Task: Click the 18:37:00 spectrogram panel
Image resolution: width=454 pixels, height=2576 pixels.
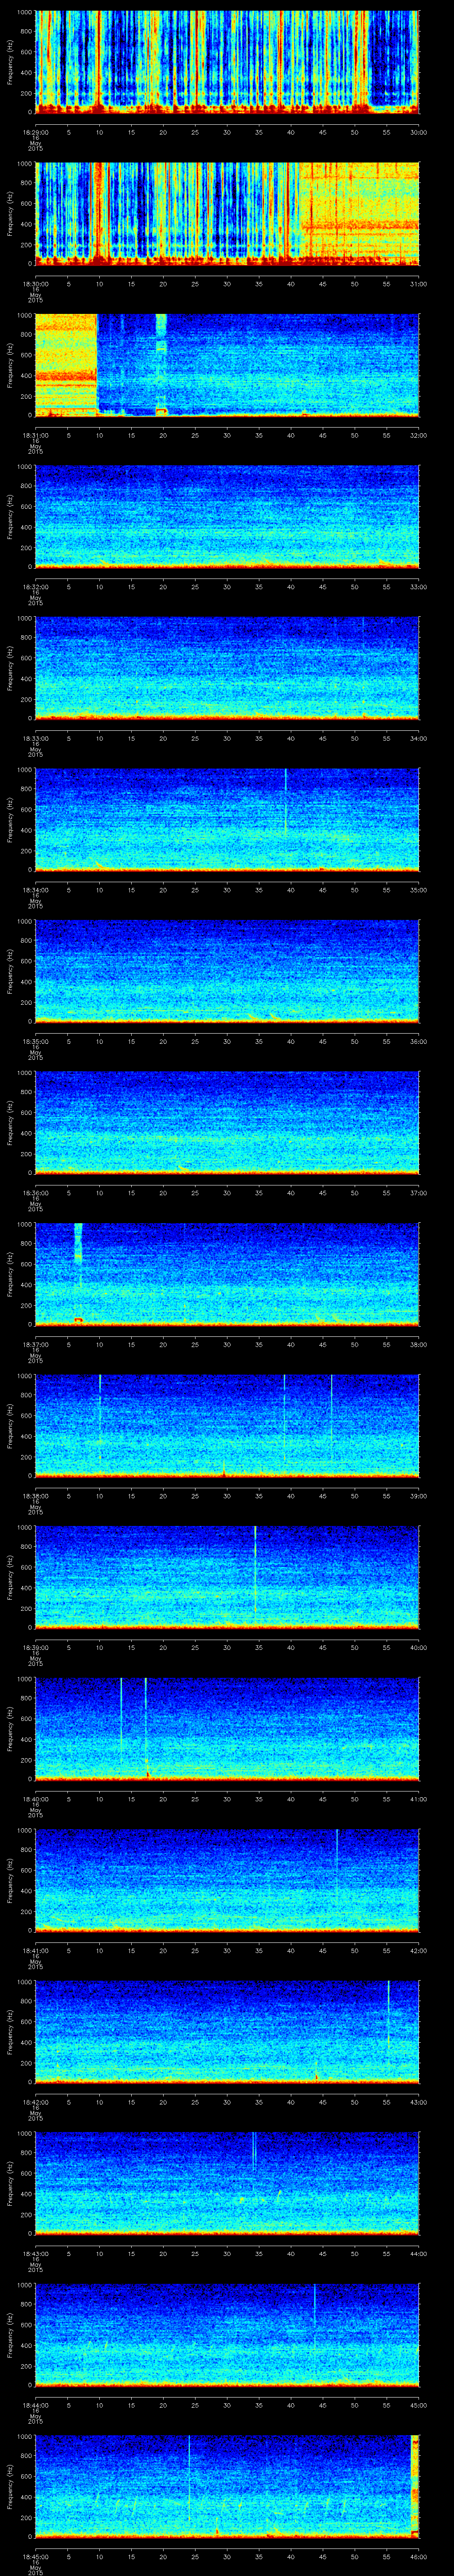Action: coord(227,1274)
